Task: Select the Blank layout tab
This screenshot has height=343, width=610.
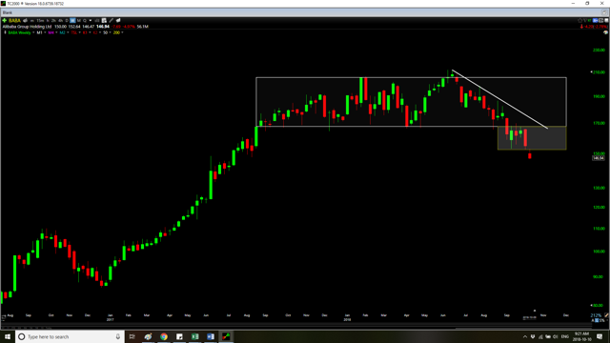Action: click(8, 12)
